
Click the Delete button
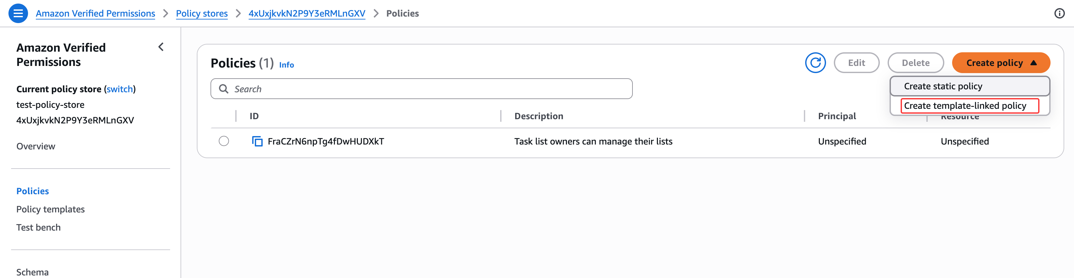click(x=916, y=63)
